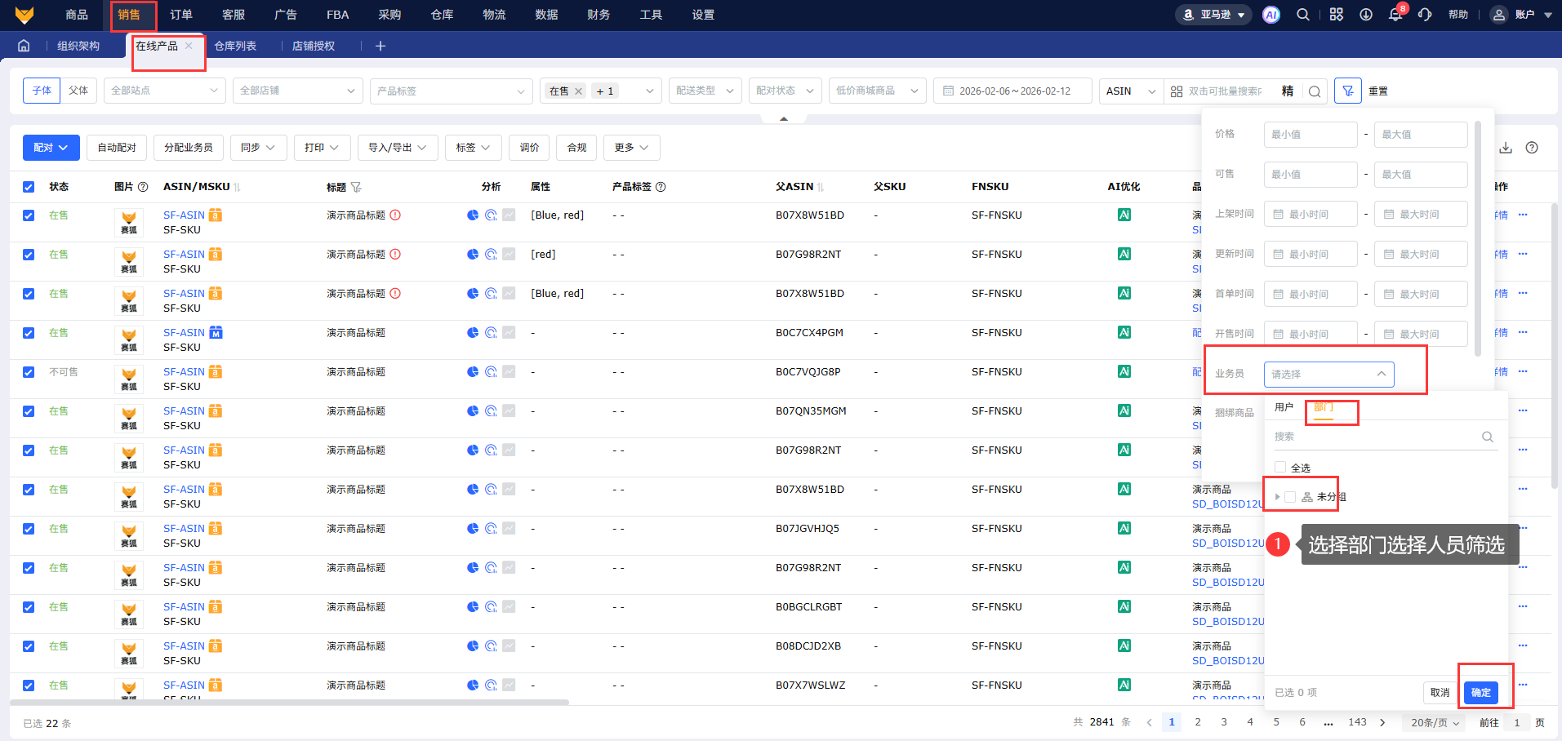Click the help question mark above table
Image resolution: width=1562 pixels, height=741 pixels.
pyautogui.click(x=1532, y=148)
